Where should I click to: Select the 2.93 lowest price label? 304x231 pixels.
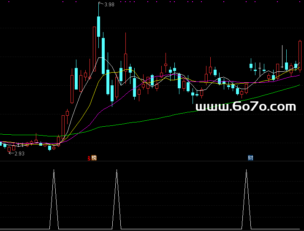19,154
